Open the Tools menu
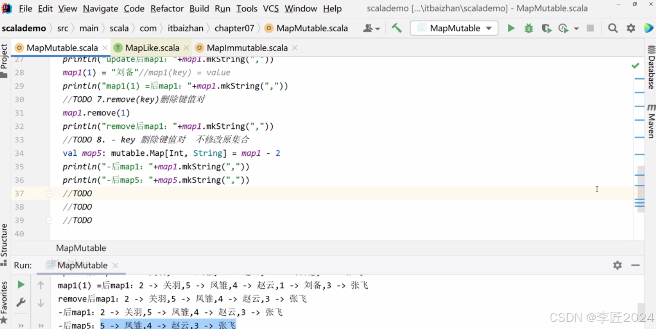Image resolution: width=656 pixels, height=329 pixels. [x=247, y=8]
